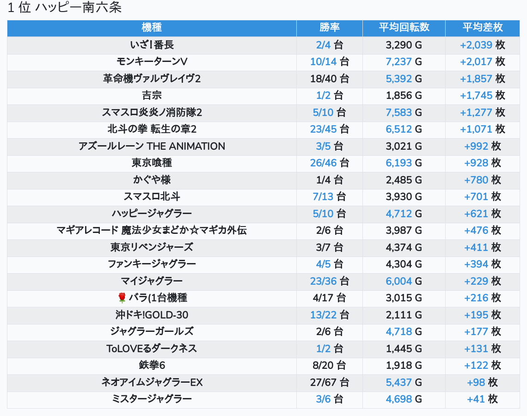Click the 平均差枚 column header
Image resolution: width=527 pixels, height=416 pixels.
pos(482,28)
